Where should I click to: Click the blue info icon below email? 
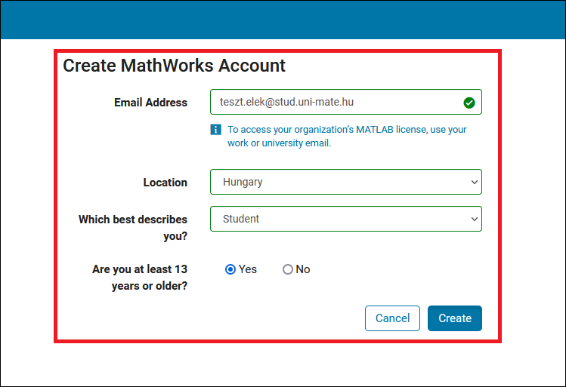(x=216, y=130)
